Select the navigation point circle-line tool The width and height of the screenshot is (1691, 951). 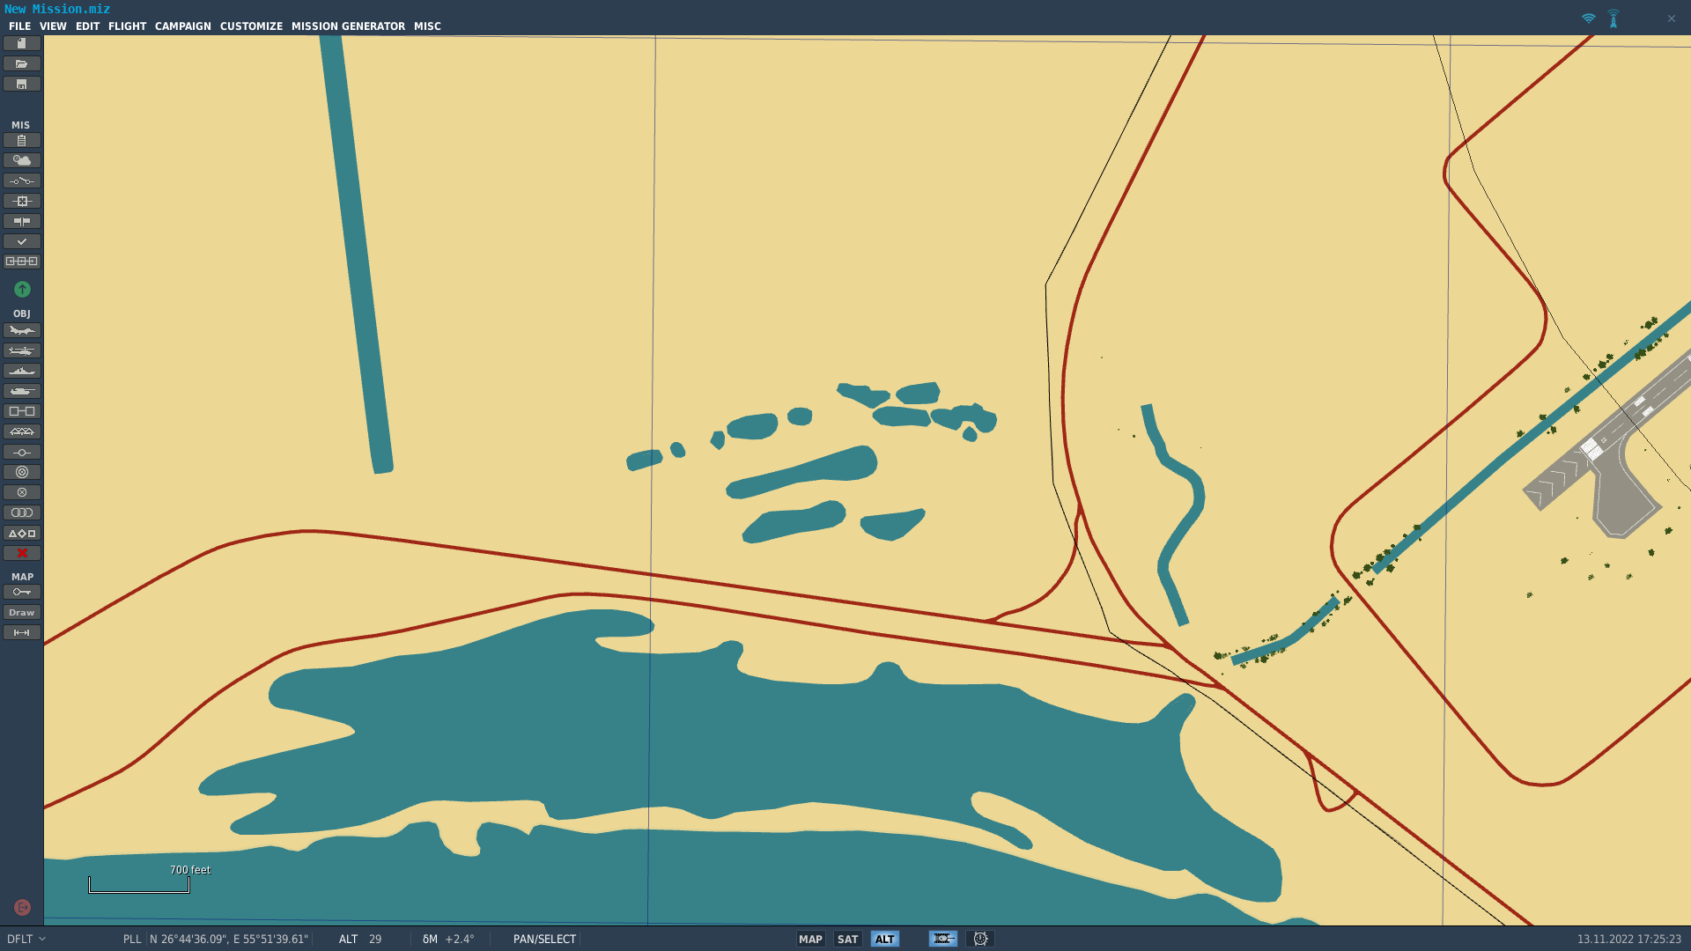(22, 452)
